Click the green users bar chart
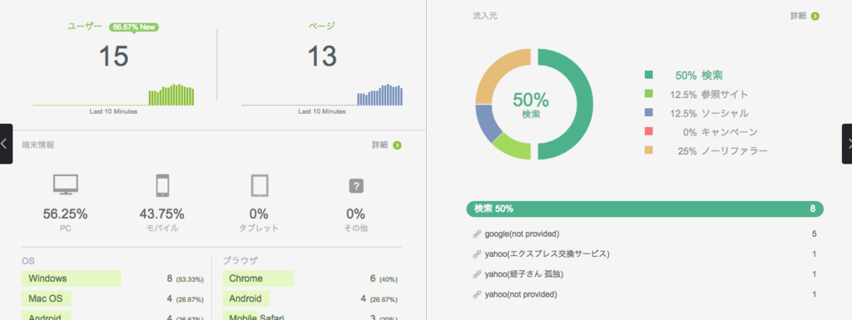This screenshot has height=320, width=852. [x=171, y=95]
